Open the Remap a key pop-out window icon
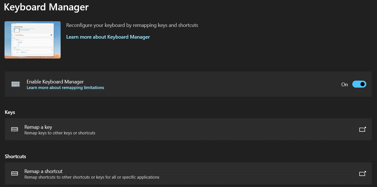The image size is (377, 187). (362, 129)
